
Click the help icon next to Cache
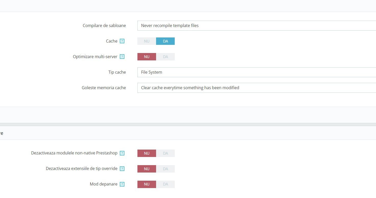122,41
